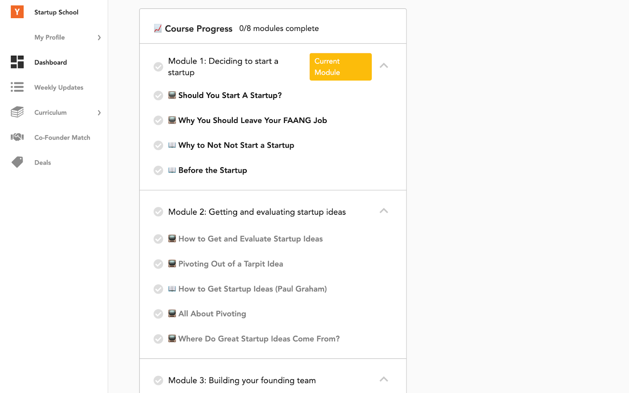Click the Dashboard grid icon
This screenshot has height=393, width=629.
(17, 62)
